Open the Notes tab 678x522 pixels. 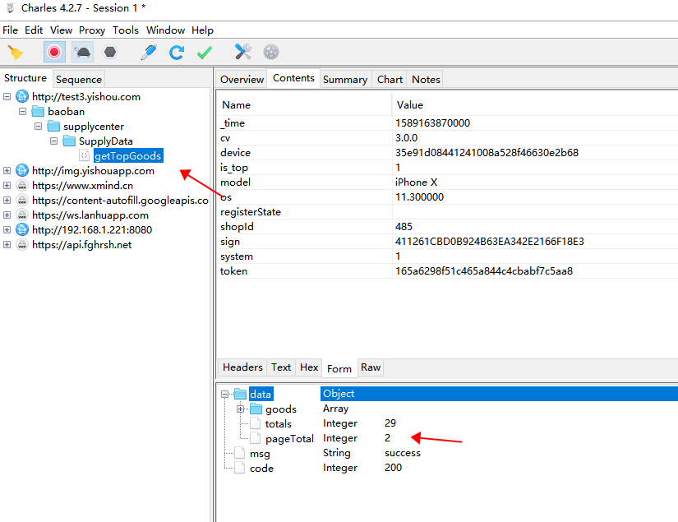(426, 80)
